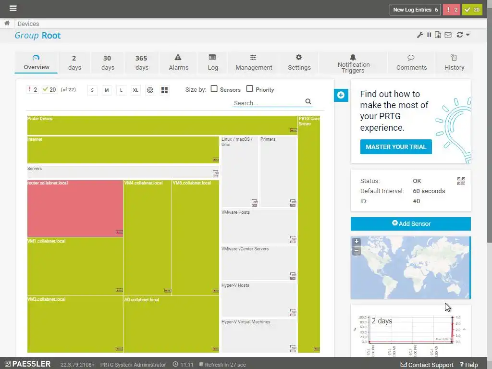Viewport: 492px width, 369px height.
Task: Open Contact Support link
Action: (427, 365)
